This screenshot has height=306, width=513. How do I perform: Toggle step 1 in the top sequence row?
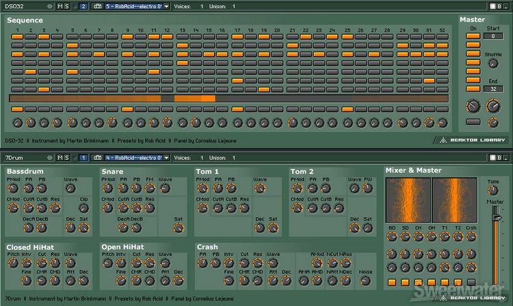pos(16,36)
